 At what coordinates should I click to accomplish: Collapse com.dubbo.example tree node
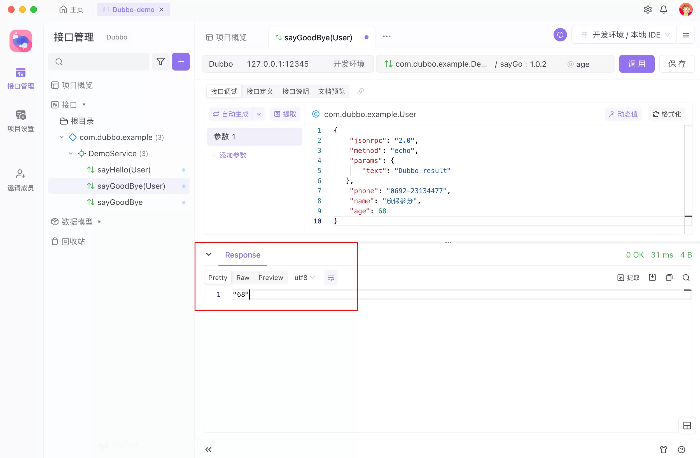click(x=62, y=137)
